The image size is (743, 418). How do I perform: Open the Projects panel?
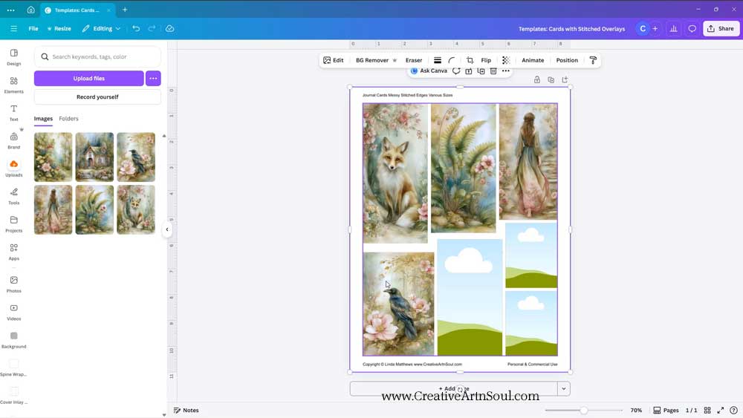click(13, 224)
